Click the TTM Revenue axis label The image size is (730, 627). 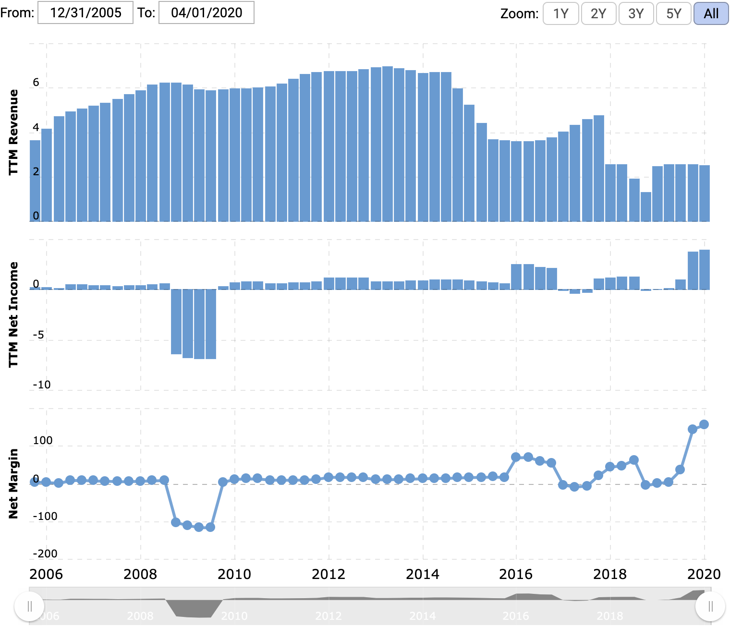pyautogui.click(x=13, y=133)
